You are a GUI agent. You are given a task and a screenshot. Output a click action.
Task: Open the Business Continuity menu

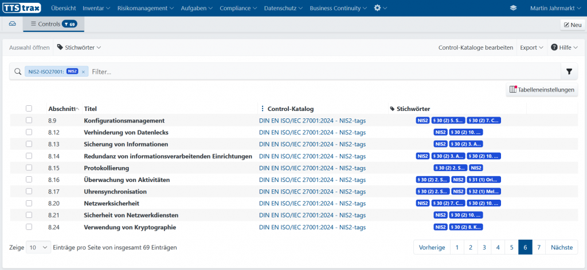tap(338, 8)
